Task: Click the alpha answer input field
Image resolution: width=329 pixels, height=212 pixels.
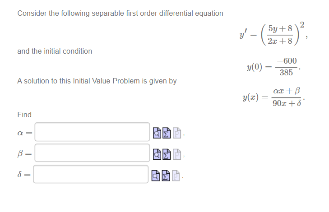Action: point(93,132)
